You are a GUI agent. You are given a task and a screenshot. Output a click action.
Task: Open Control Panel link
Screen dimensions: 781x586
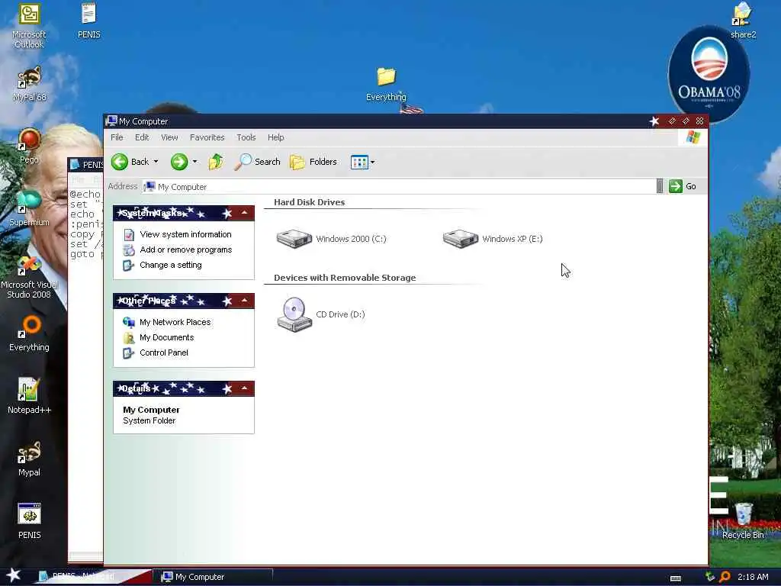[164, 353]
